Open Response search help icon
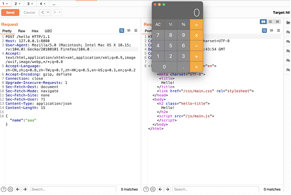 [146, 189]
